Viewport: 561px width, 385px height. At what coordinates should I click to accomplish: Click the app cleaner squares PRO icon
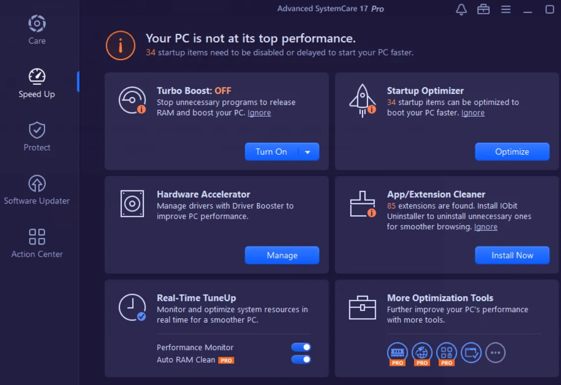coord(447,352)
